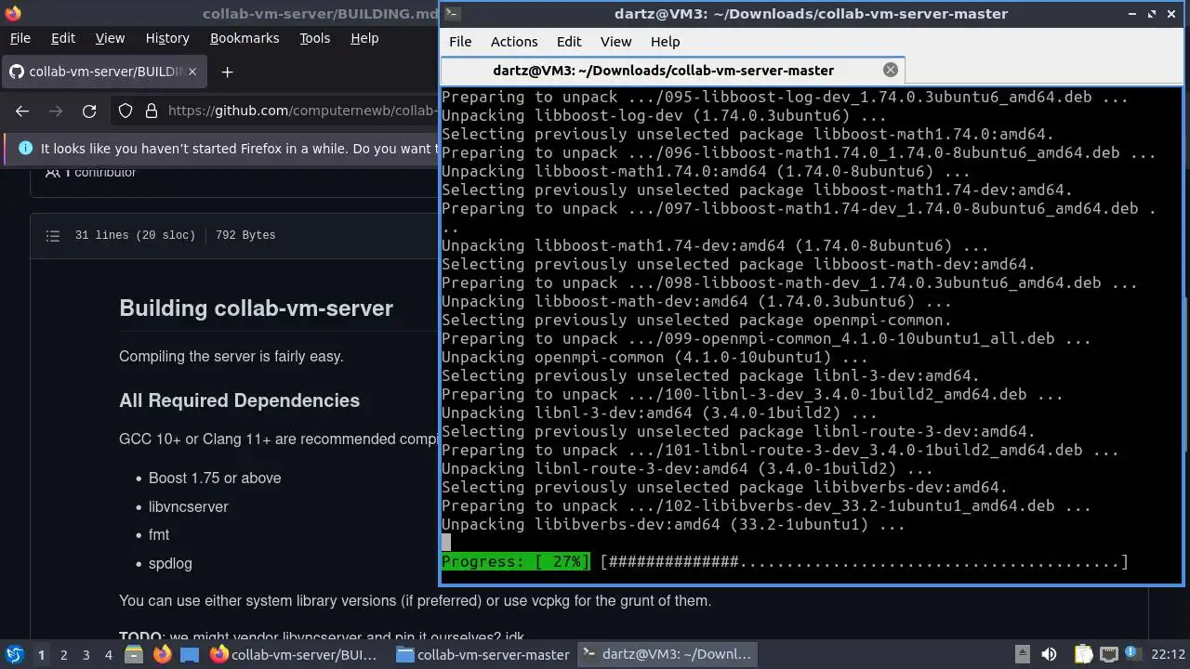
Task: Activate collab-vm-server-master folder taskbar entry
Action: tap(483, 655)
